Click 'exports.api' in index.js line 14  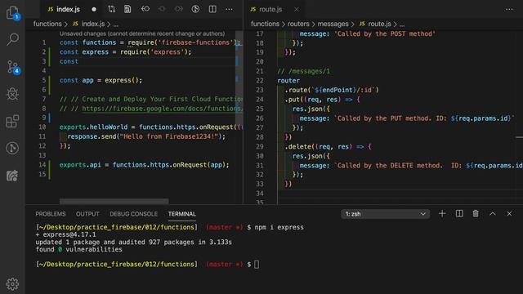coord(80,165)
